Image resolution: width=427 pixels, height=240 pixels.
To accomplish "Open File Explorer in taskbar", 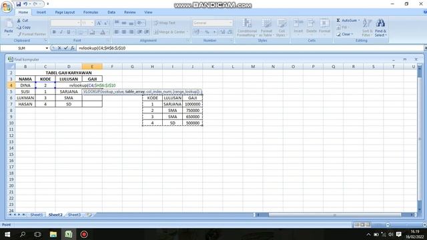I will point(53,234).
